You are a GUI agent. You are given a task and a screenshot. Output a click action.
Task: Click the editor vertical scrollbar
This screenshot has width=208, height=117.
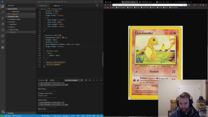103,59
